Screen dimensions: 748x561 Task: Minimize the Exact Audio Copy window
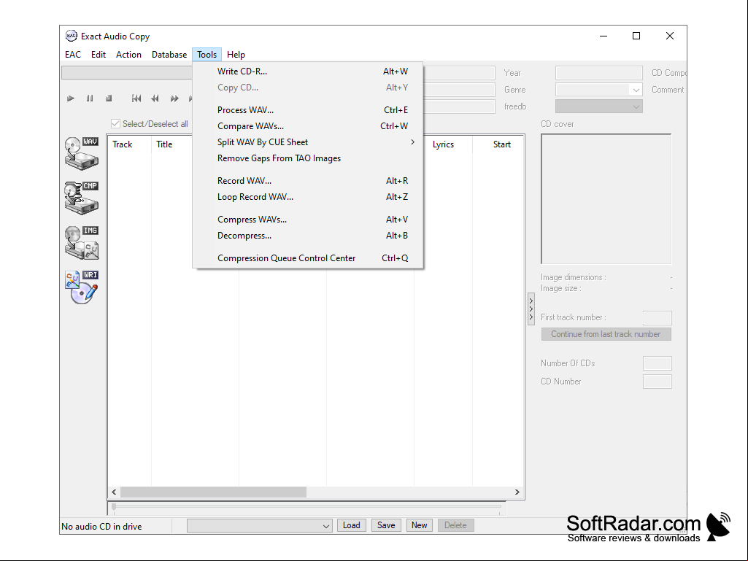pos(604,36)
